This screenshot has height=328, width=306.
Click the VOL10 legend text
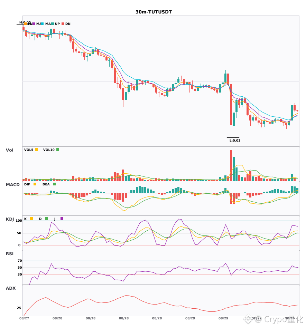[49, 150]
